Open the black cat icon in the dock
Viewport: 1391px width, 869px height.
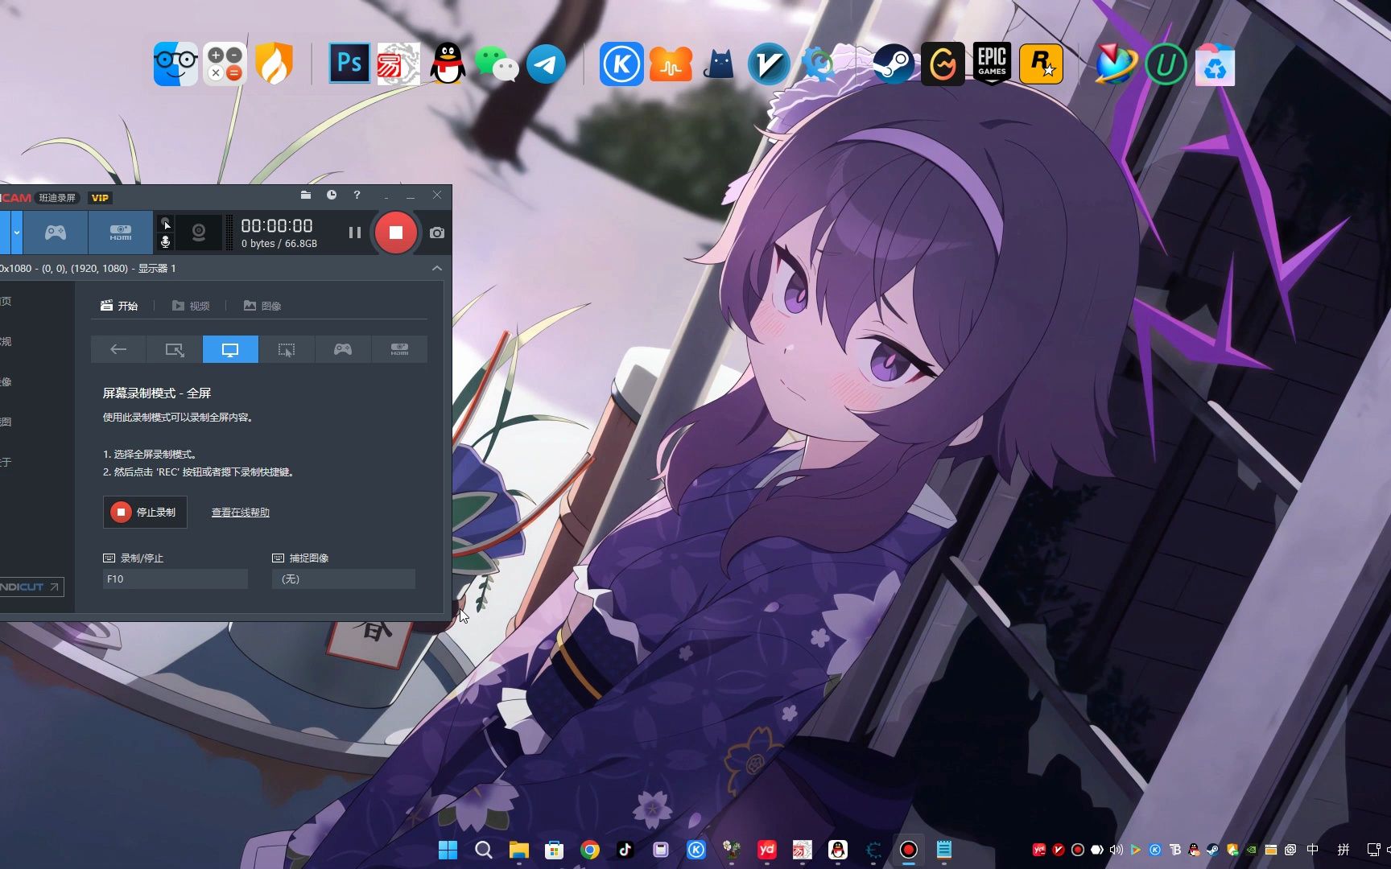coord(720,64)
